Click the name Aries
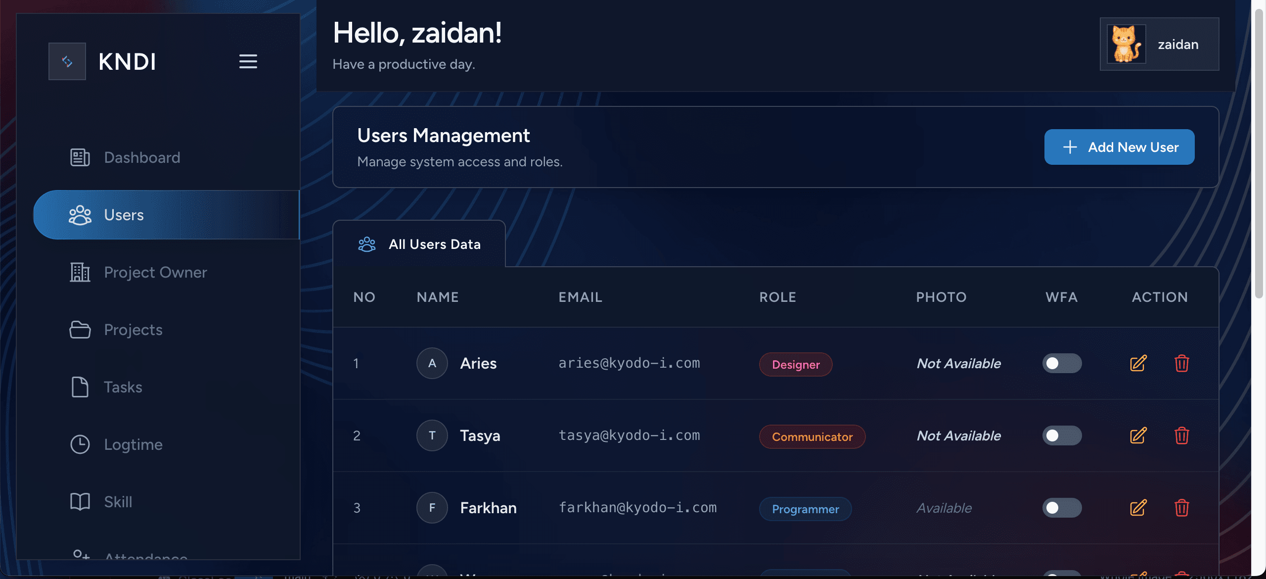 tap(478, 363)
